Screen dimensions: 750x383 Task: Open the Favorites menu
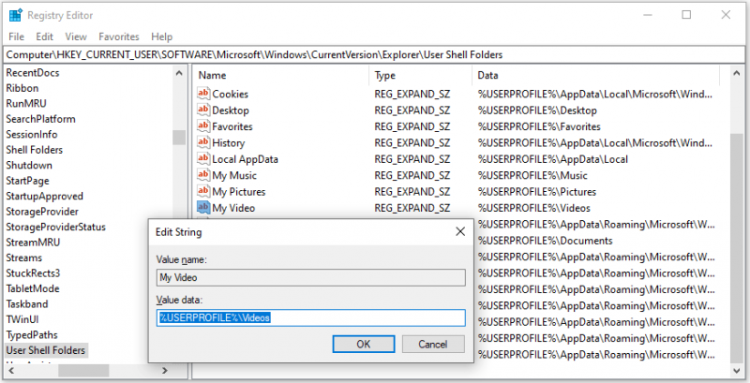coord(119,37)
